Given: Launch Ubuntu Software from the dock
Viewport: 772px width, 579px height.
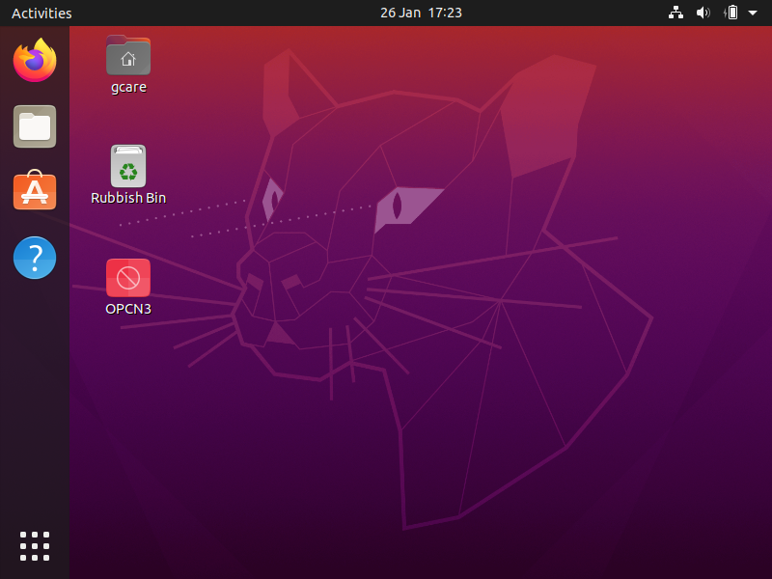Looking at the screenshot, I should 35,190.
